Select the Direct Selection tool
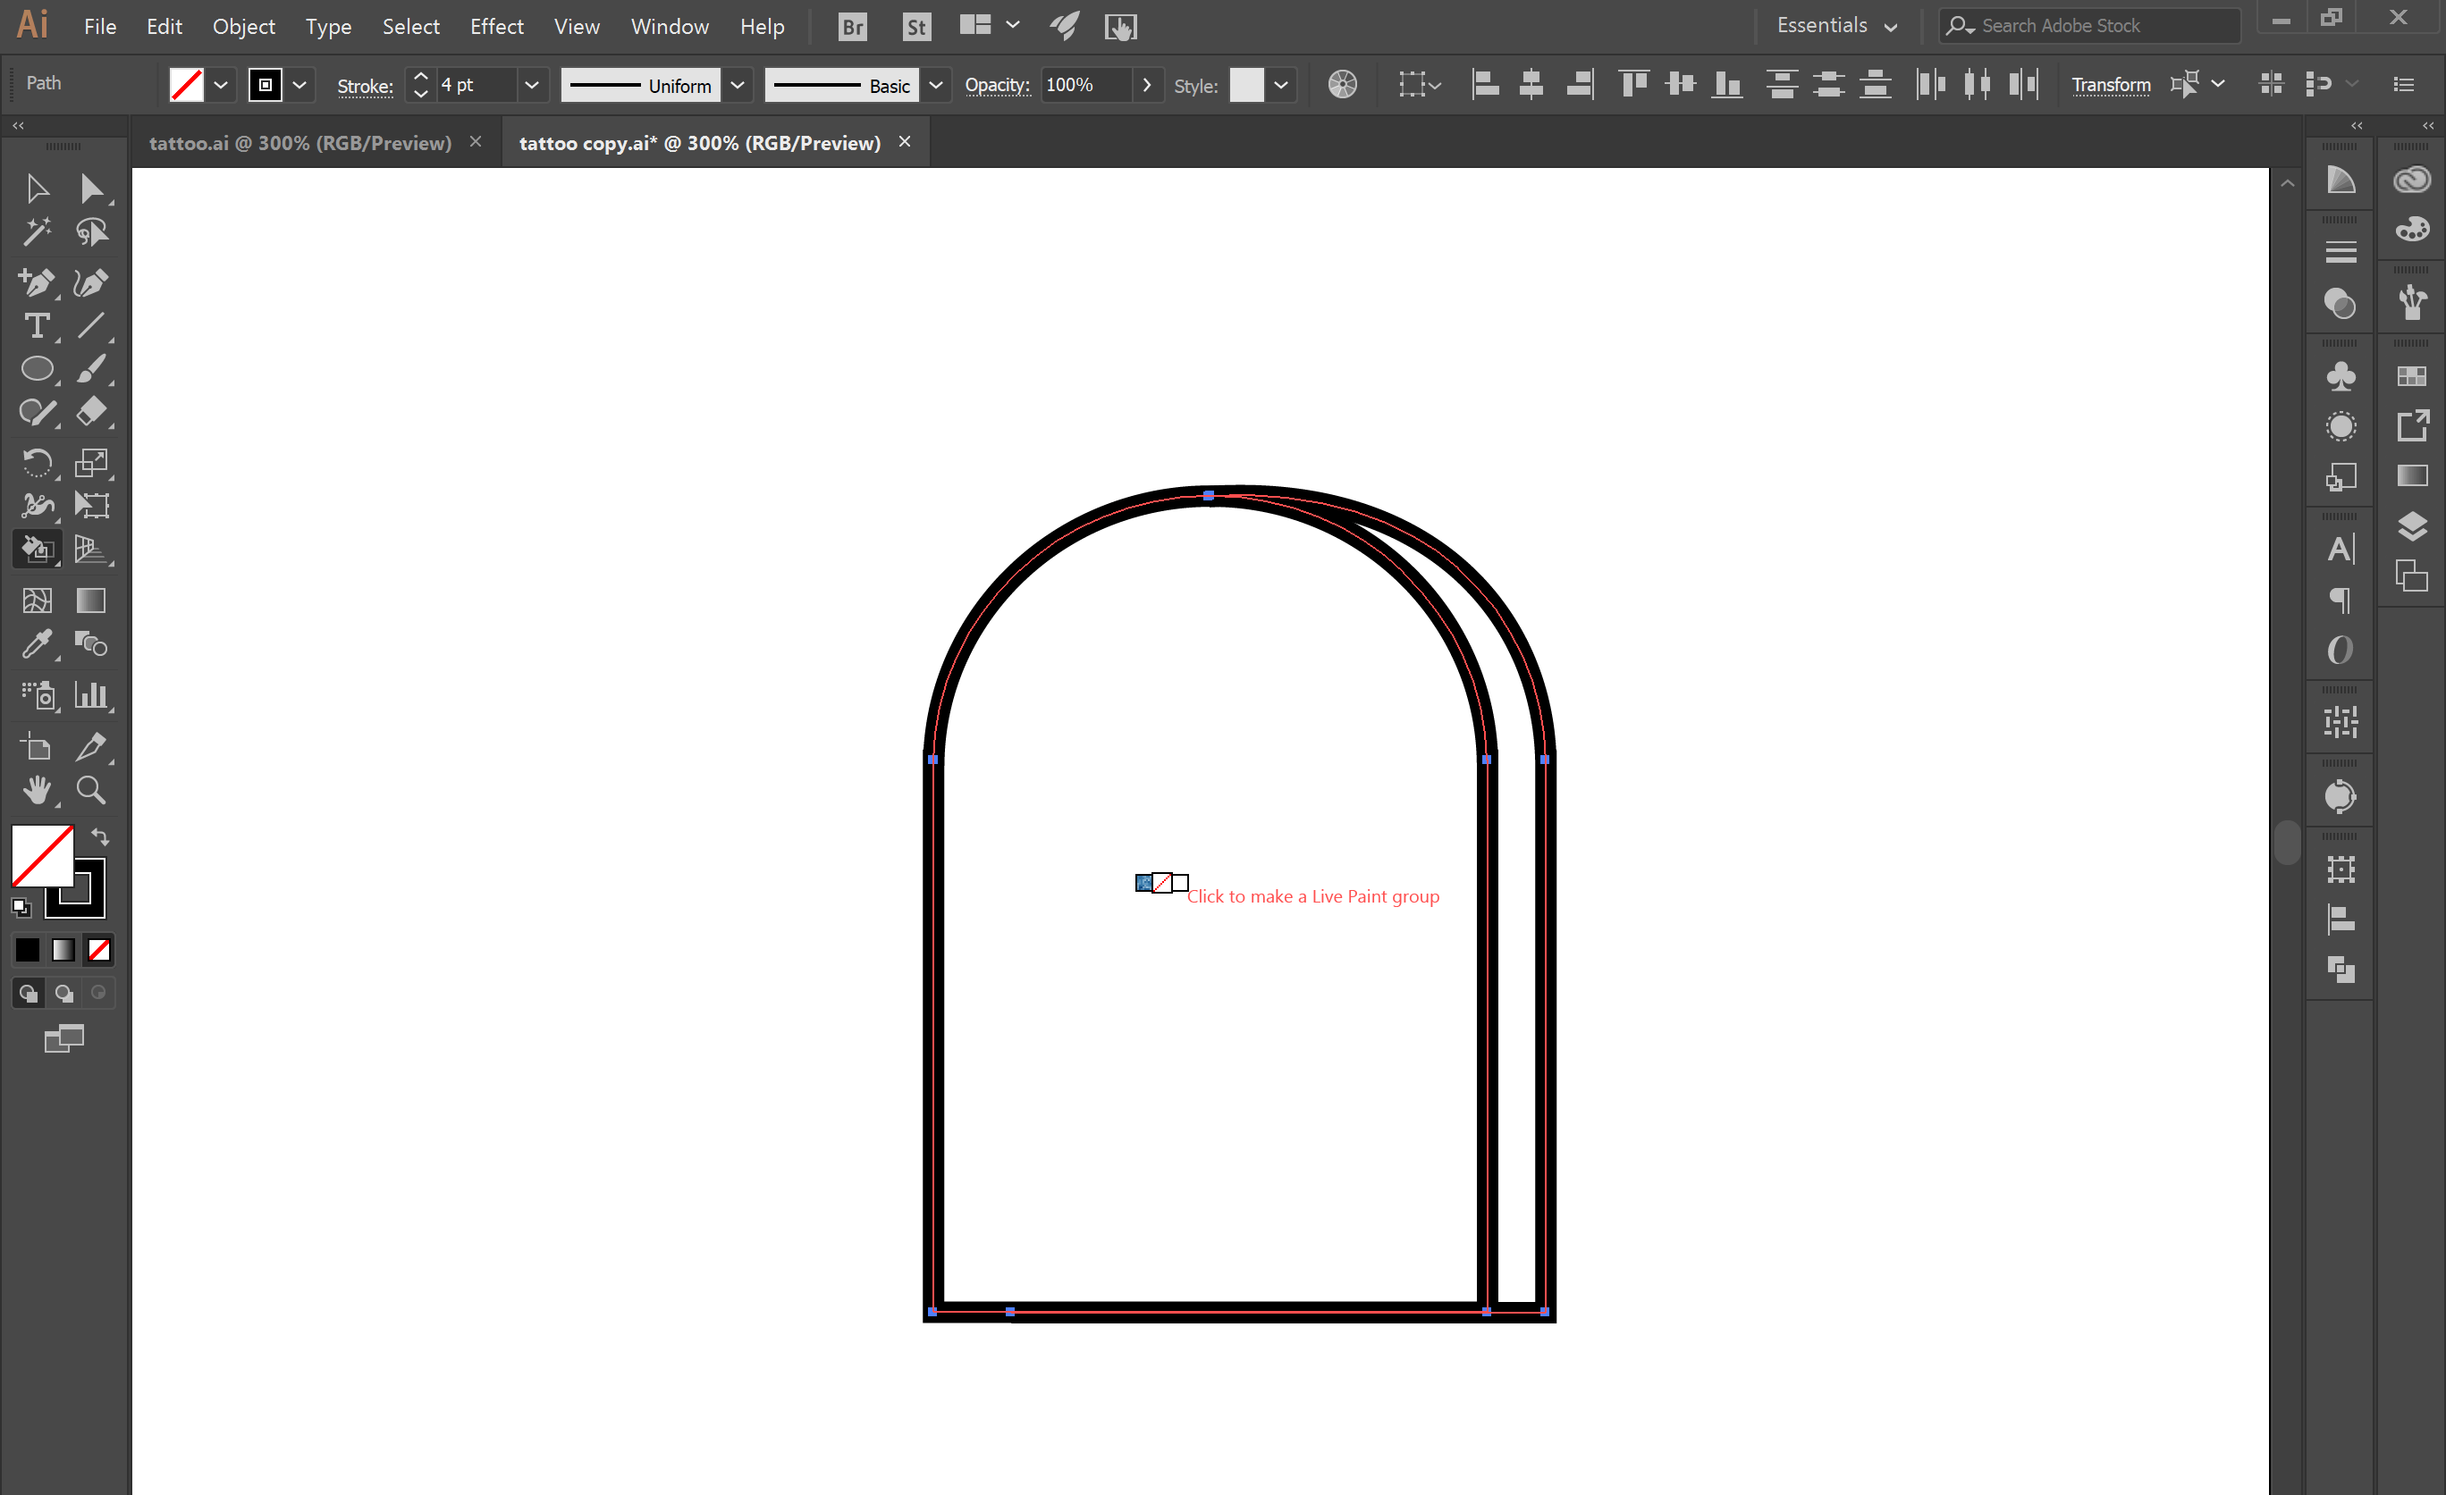The height and width of the screenshot is (1495, 2446). point(91,188)
